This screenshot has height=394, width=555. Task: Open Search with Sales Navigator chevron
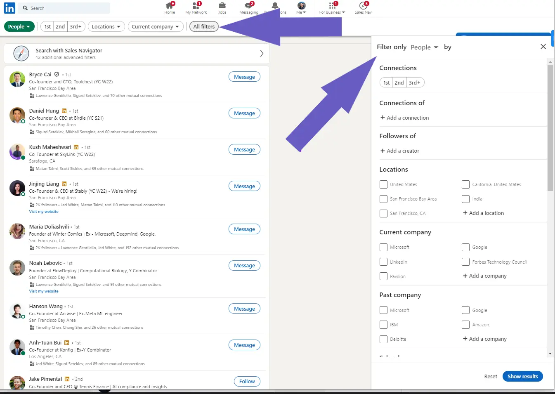tap(262, 54)
